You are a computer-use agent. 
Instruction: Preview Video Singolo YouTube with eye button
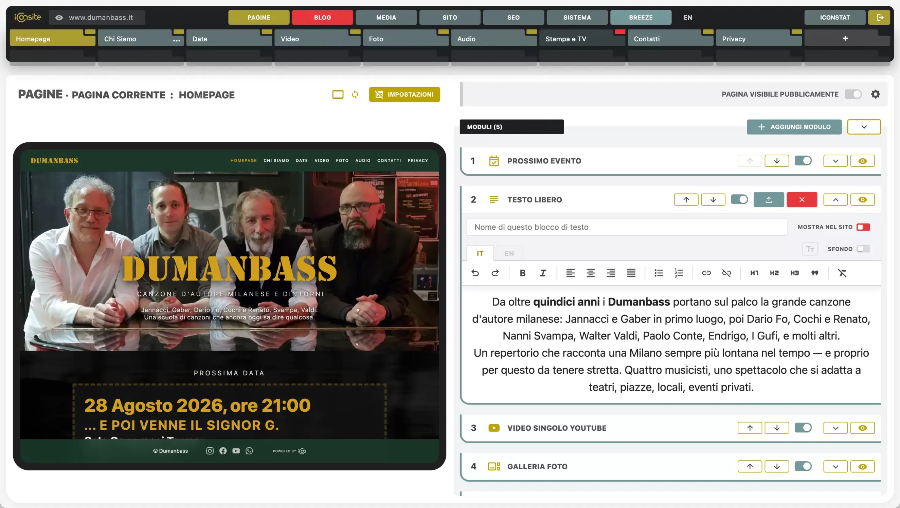tap(862, 428)
